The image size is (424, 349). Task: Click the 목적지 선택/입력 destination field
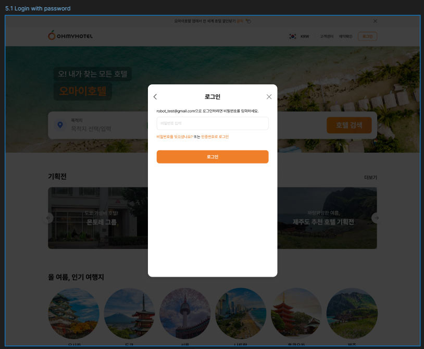[91, 129]
